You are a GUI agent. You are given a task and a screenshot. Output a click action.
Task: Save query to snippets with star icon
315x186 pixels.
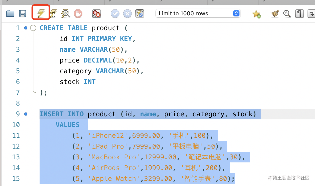pos(256,14)
